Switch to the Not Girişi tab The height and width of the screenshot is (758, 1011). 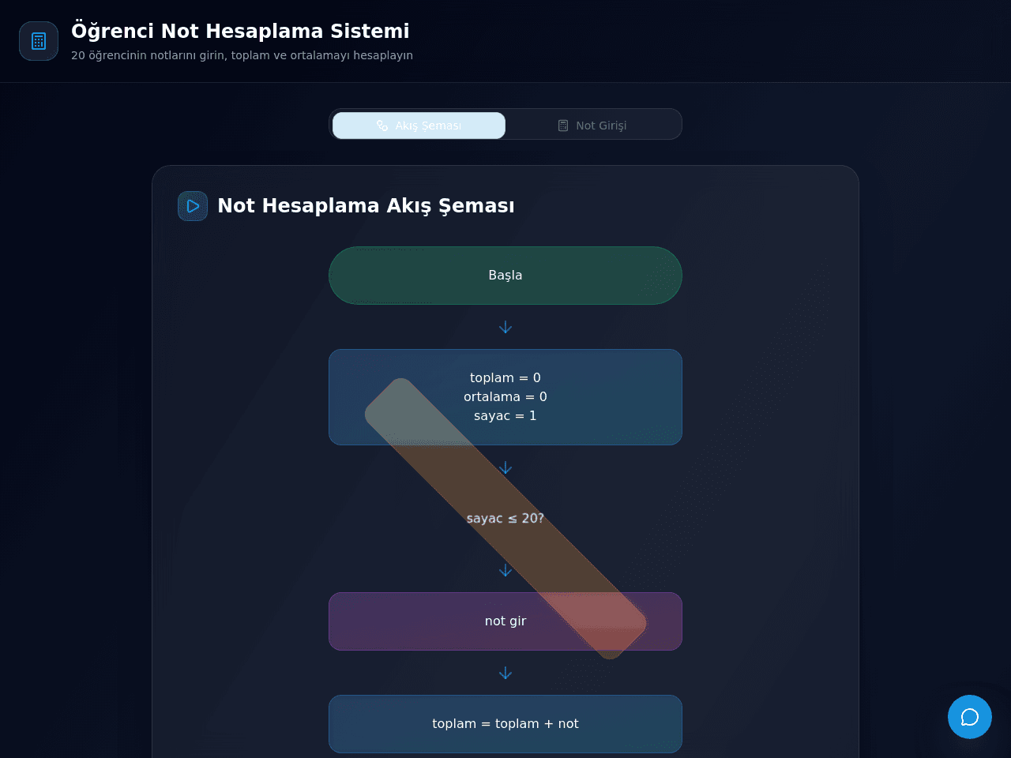[592, 126]
